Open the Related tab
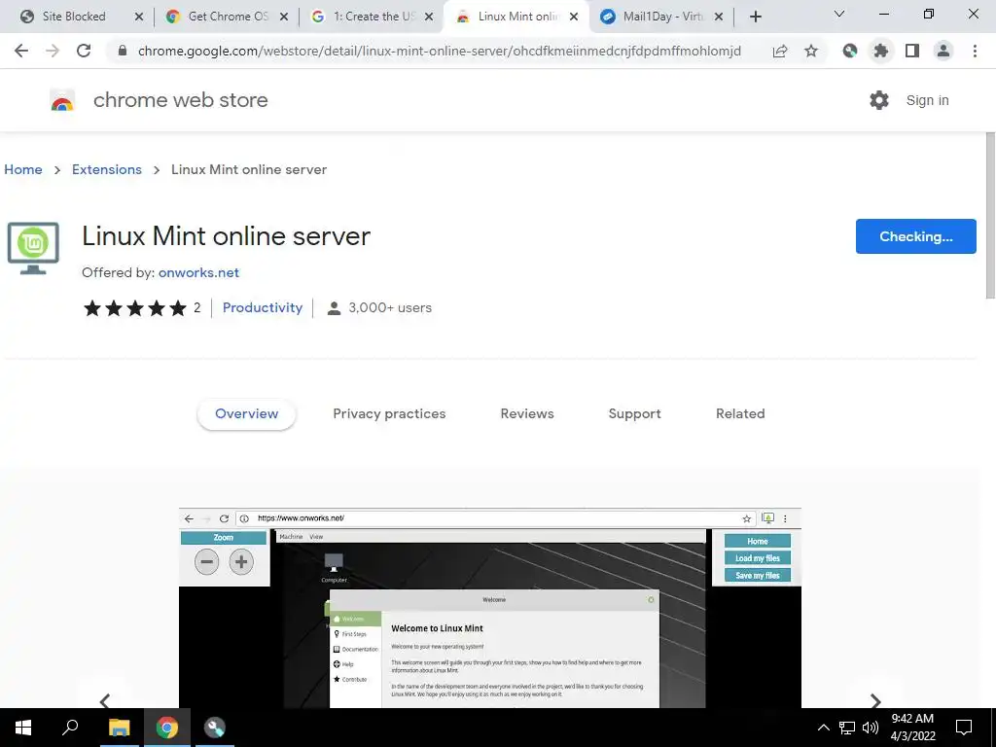996x747 pixels. tap(740, 414)
